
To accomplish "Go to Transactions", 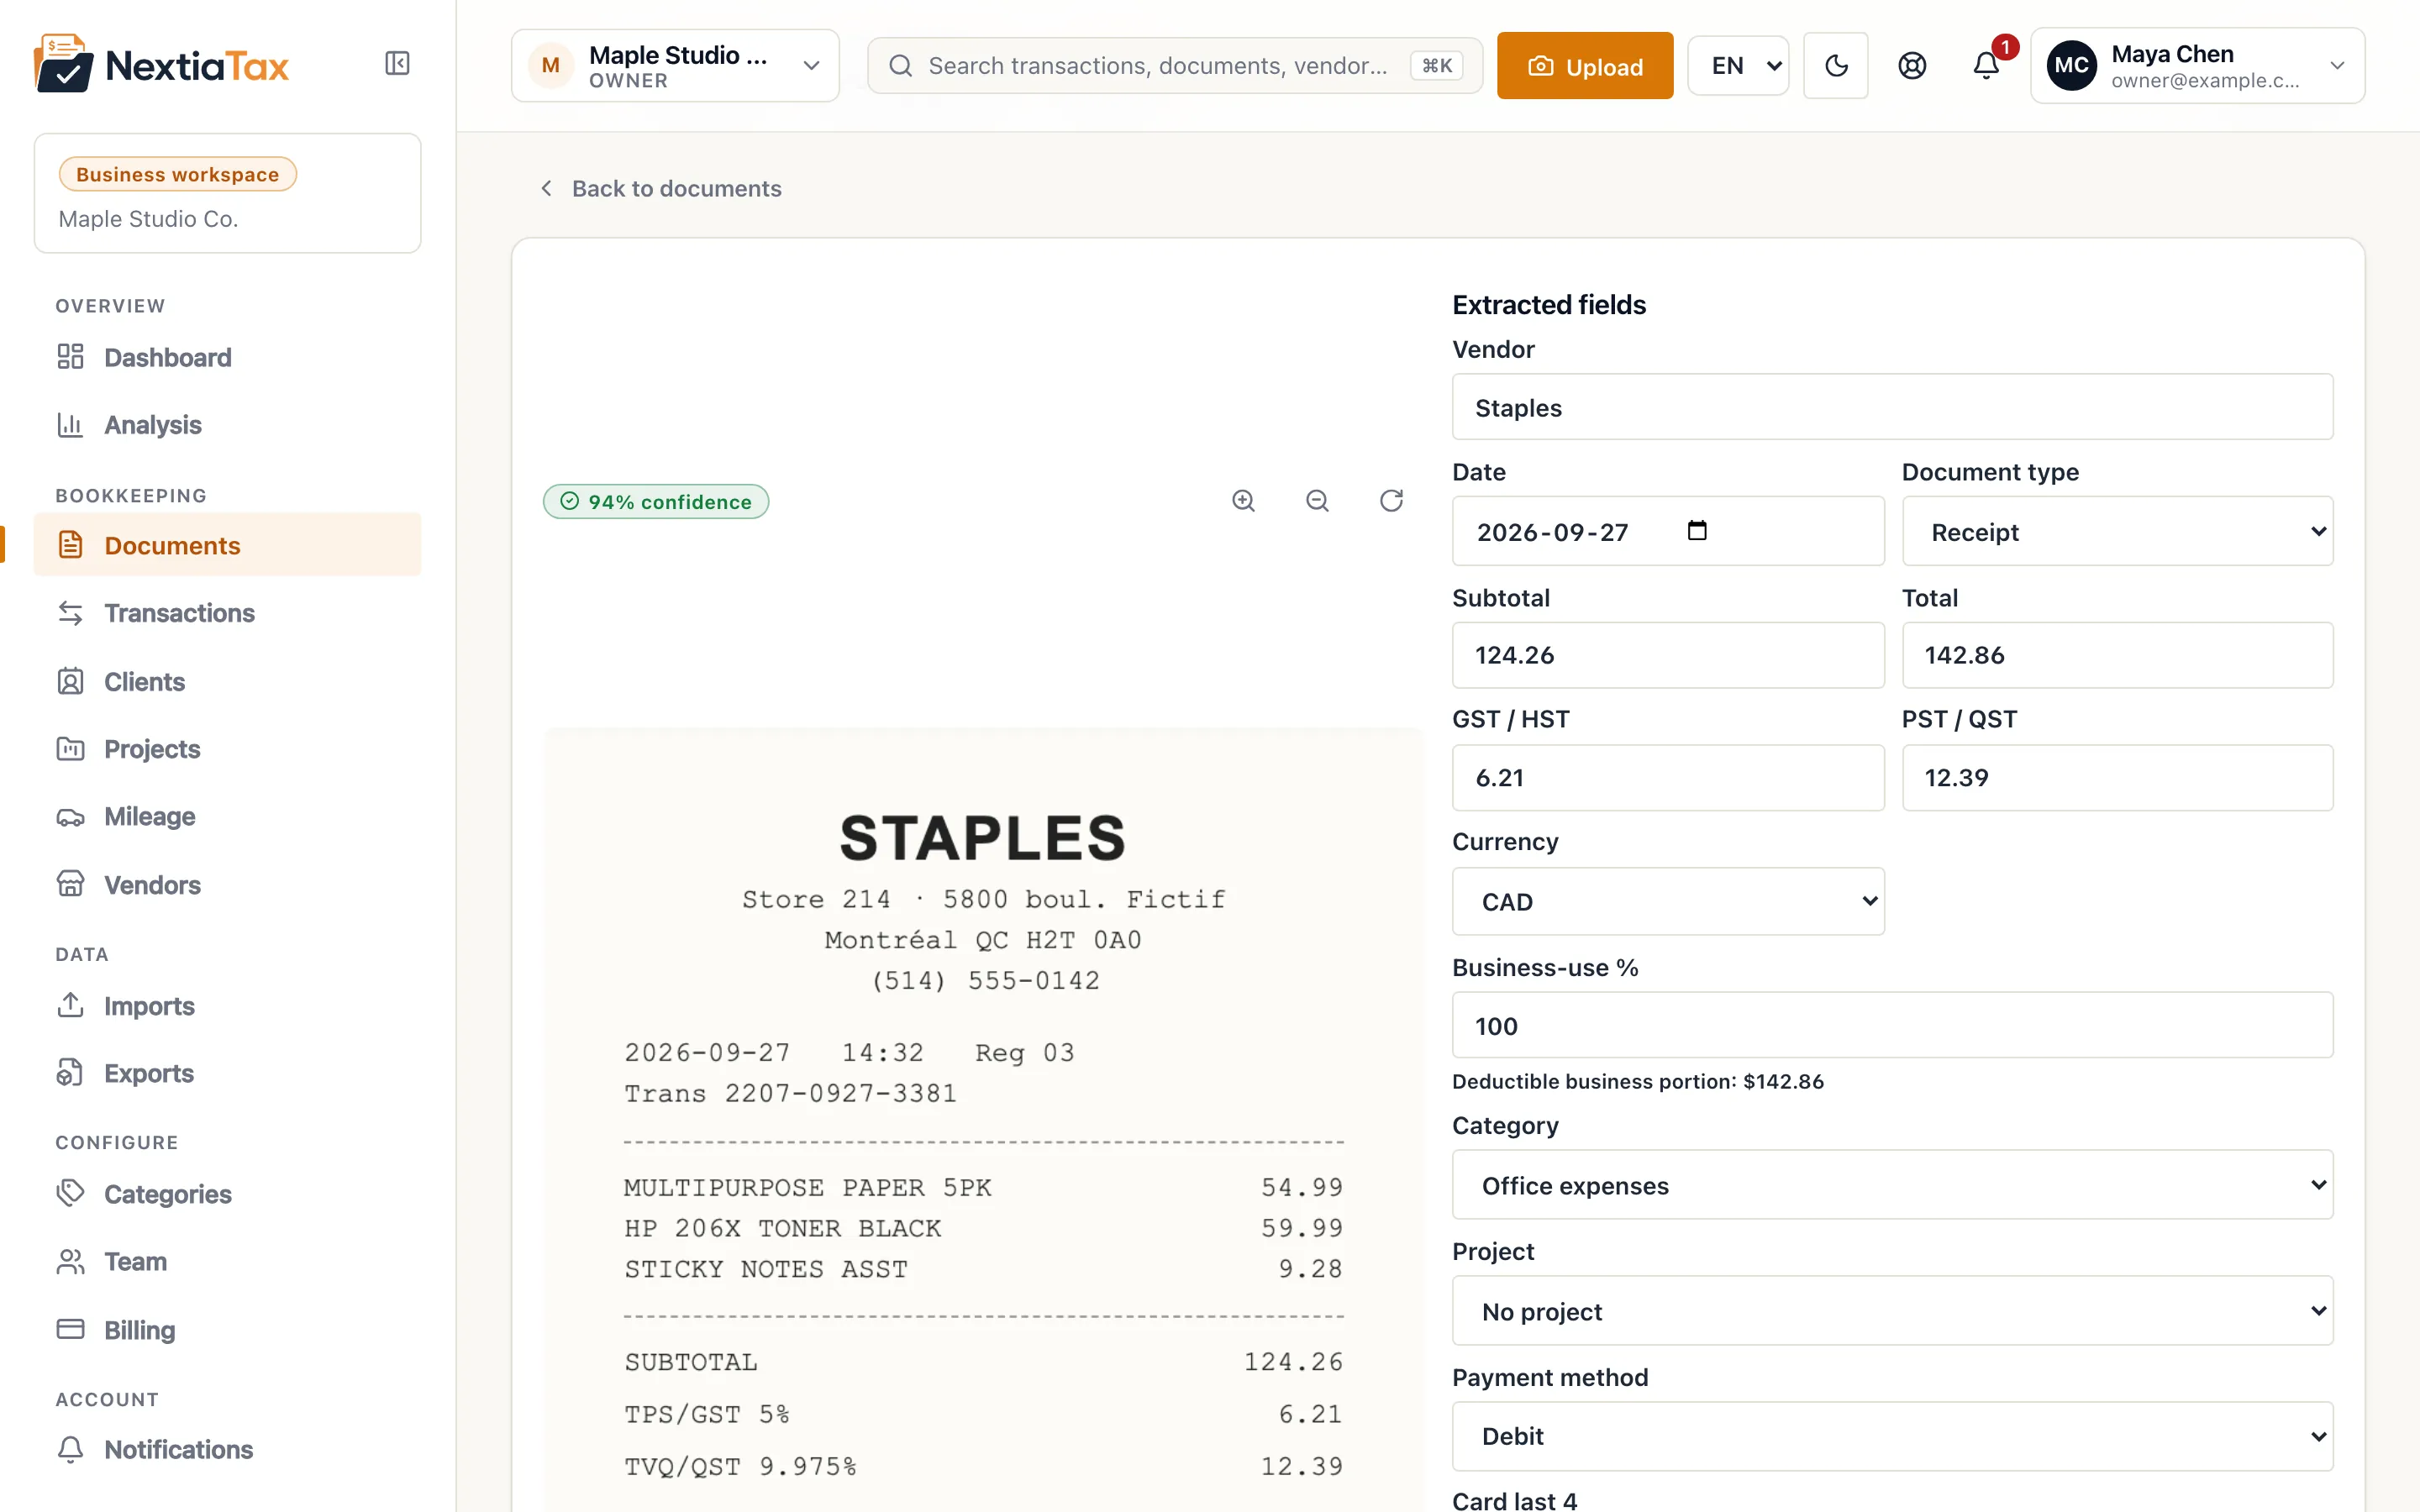I will tap(228, 613).
